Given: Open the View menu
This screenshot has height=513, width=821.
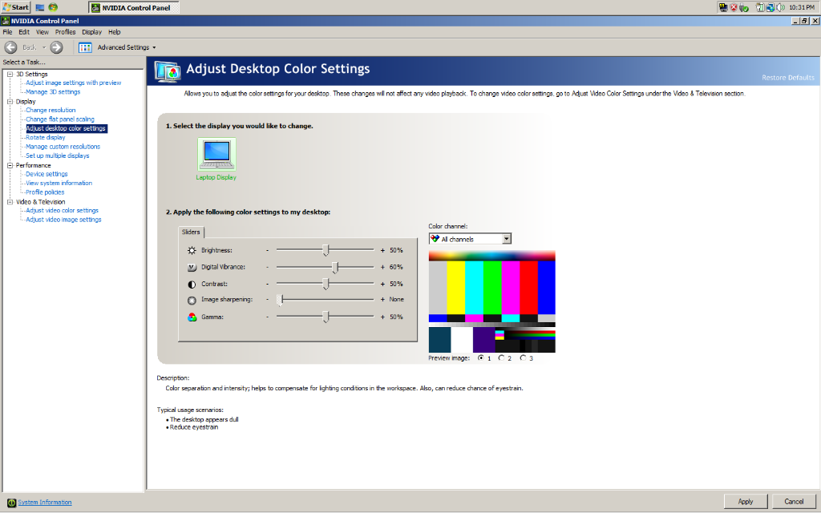Looking at the screenshot, I should [x=42, y=32].
